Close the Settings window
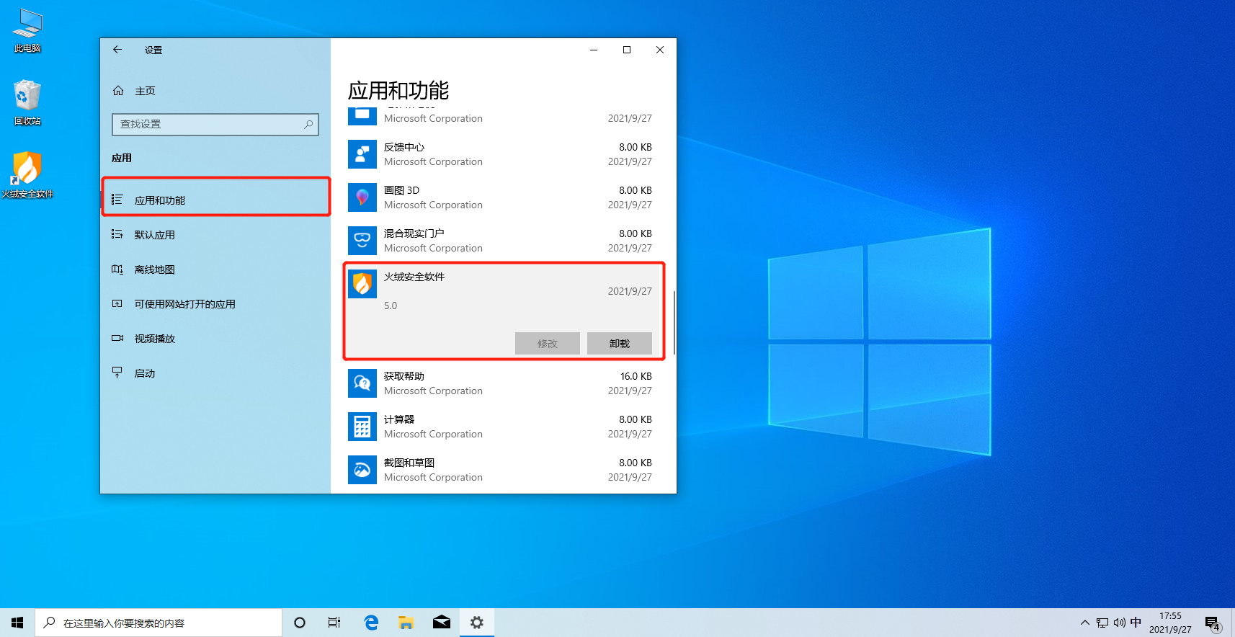The height and width of the screenshot is (637, 1235). click(x=660, y=50)
